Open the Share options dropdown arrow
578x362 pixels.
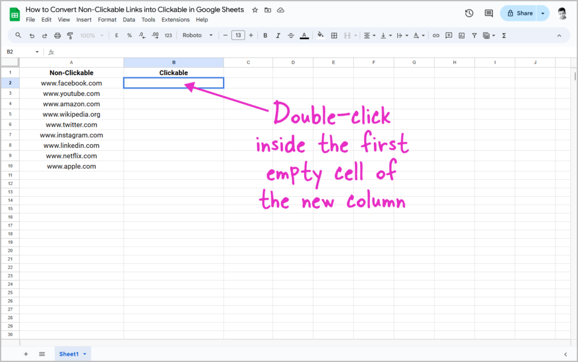[543, 14]
